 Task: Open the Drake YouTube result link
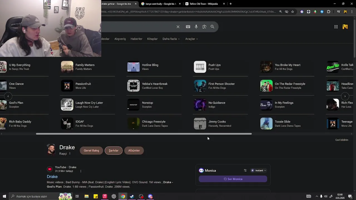52,177
